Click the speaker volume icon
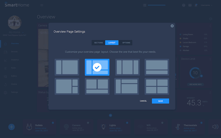This screenshot has height=138, width=221. point(215,127)
